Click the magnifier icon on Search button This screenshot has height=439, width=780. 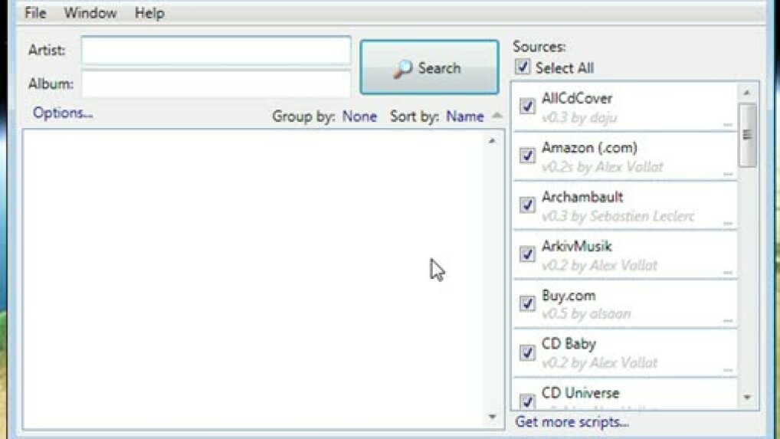[x=403, y=69]
